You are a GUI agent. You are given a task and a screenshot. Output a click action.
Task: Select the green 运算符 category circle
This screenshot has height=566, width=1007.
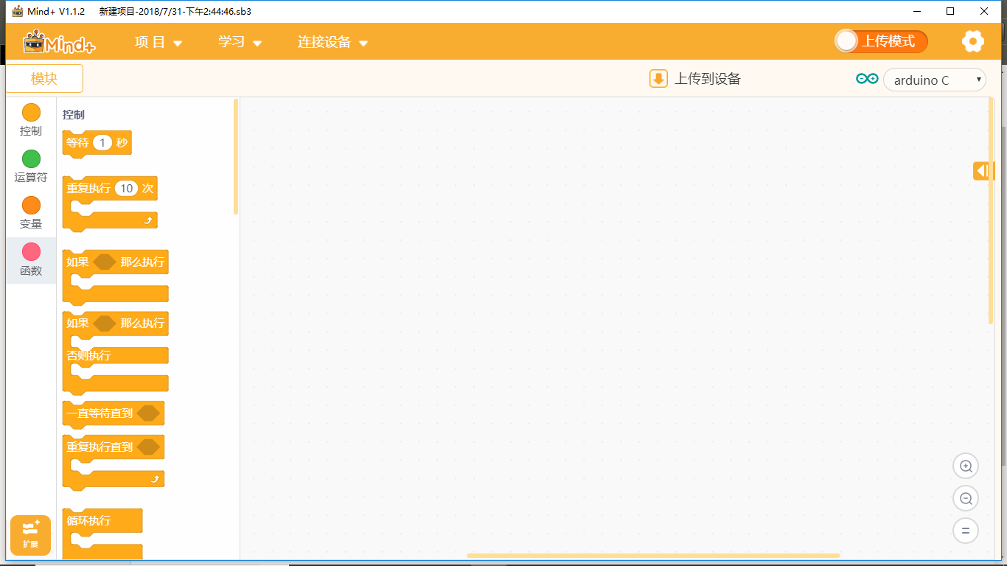click(31, 159)
